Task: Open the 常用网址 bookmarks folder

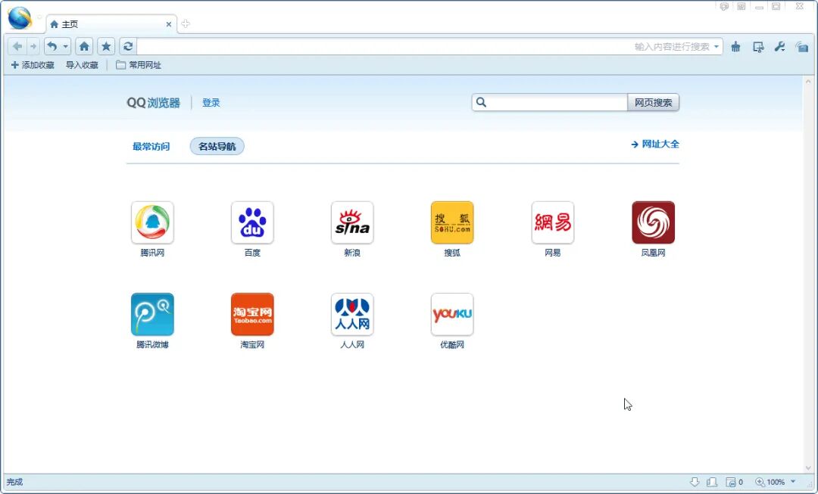Action: [139, 65]
